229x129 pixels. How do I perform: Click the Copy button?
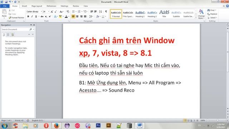12,14
